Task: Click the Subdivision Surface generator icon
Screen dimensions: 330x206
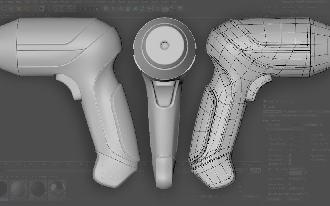Action: [121, 9]
